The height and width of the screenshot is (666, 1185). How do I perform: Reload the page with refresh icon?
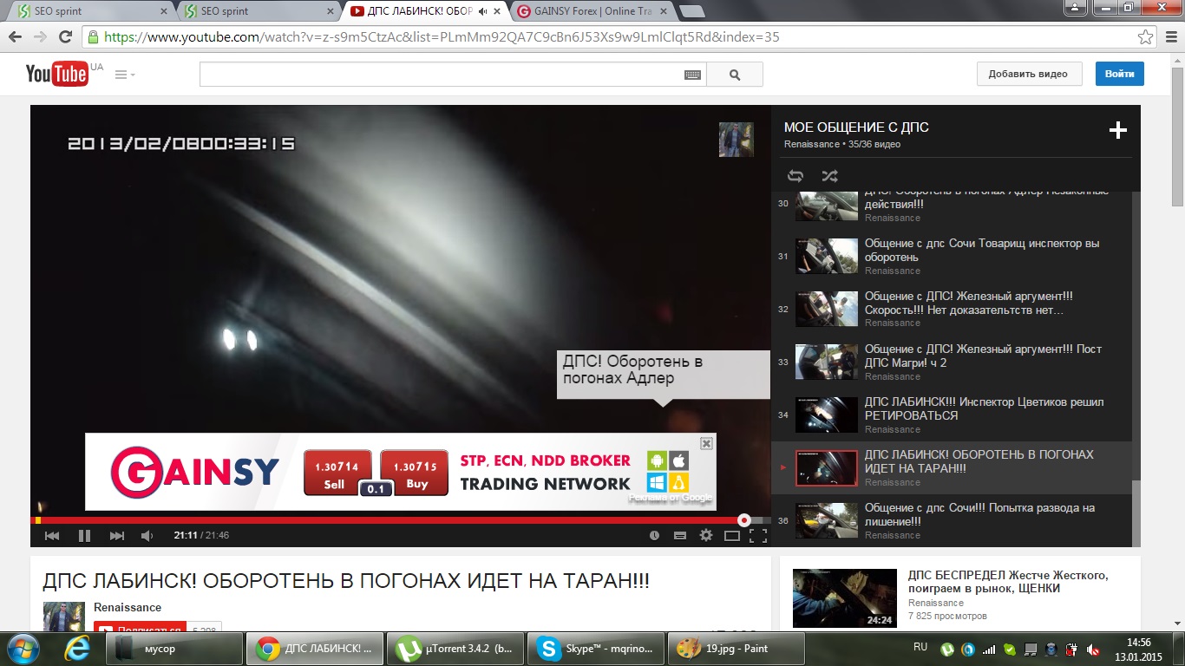click(65, 37)
